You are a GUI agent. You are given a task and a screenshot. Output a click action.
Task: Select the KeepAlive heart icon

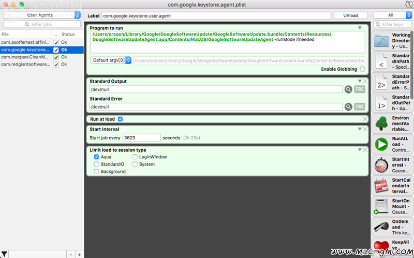click(381, 248)
